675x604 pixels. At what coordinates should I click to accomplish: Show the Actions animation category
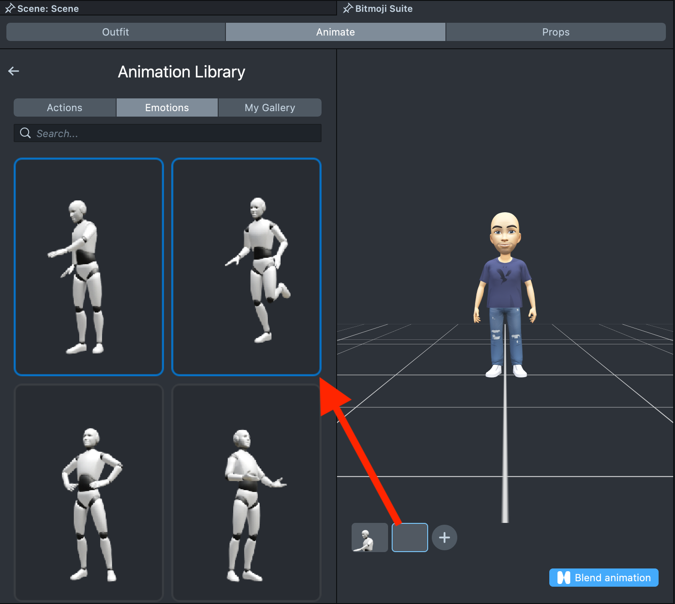65,107
